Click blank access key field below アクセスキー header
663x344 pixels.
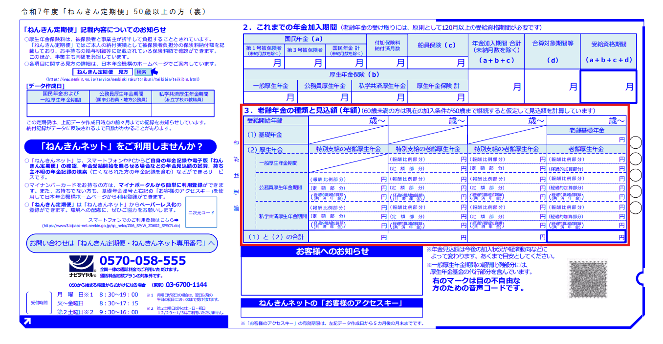pos(332,313)
